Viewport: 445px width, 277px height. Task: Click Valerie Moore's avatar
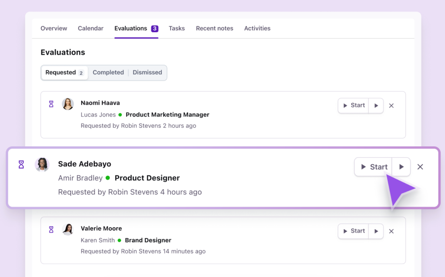tap(68, 229)
